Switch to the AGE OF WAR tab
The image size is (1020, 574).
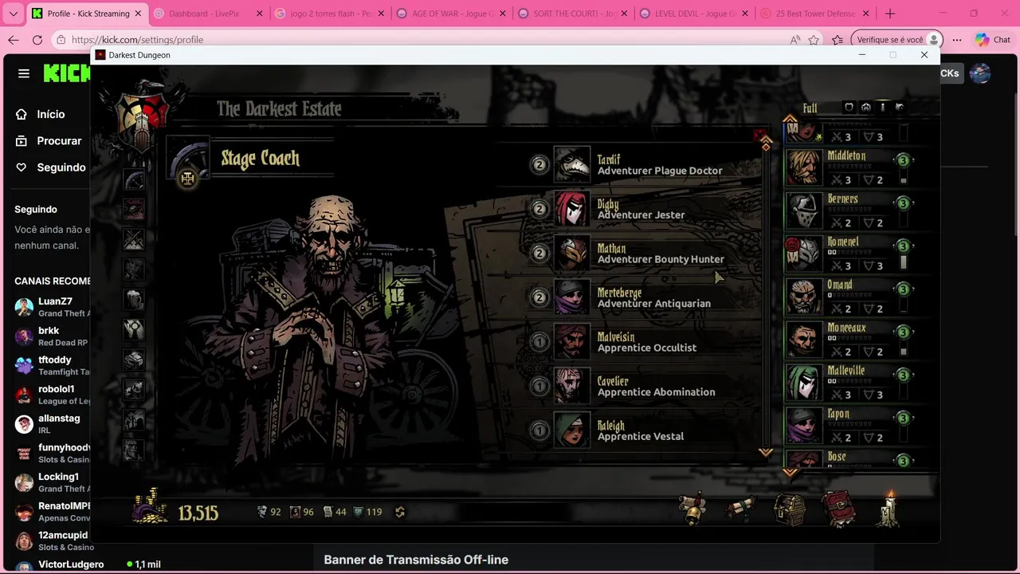[449, 14]
